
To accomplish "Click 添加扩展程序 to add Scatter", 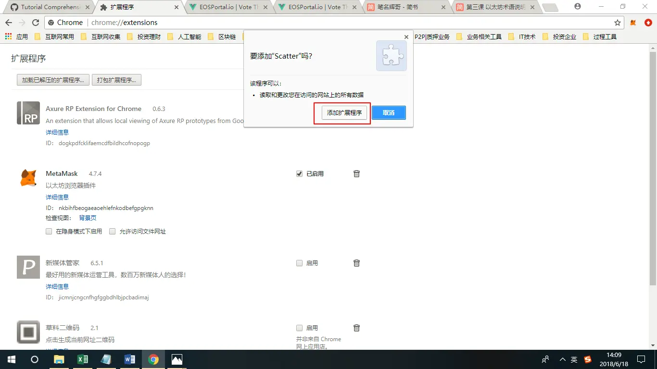I will [344, 113].
